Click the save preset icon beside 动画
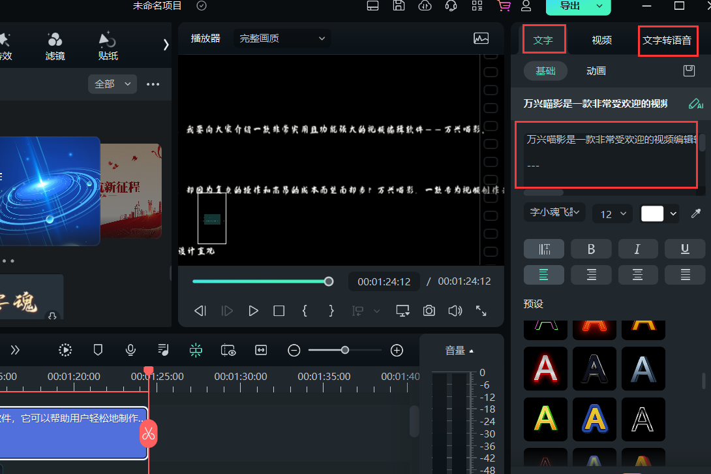This screenshot has width=711, height=474. point(689,71)
